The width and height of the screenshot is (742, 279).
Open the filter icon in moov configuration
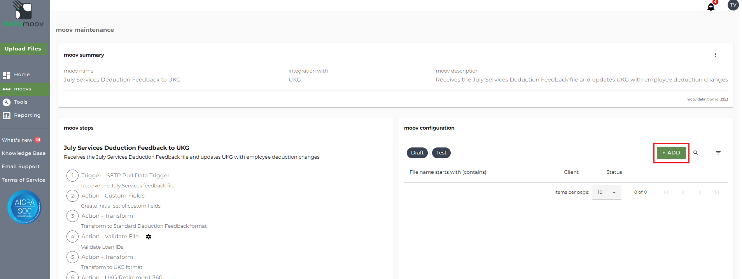click(718, 153)
